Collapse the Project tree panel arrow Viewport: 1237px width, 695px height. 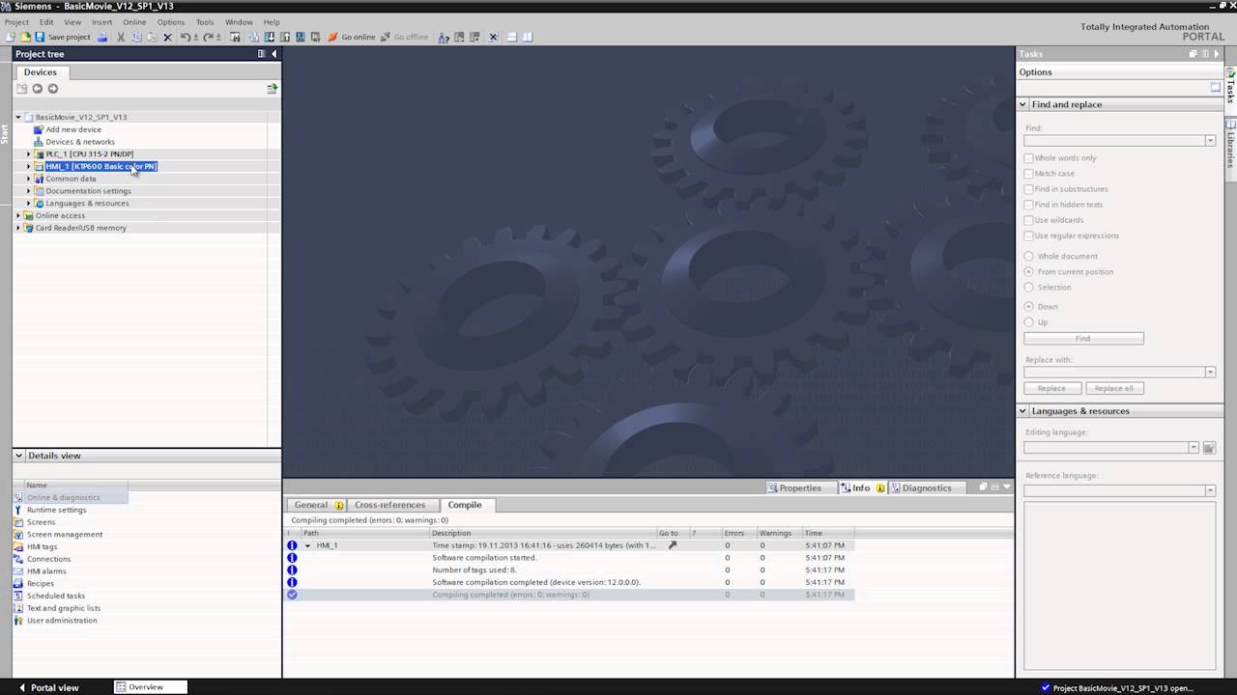tap(273, 54)
